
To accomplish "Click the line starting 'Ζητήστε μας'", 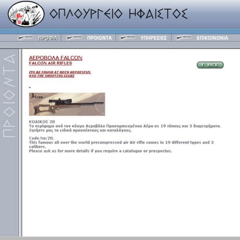I will (x=80, y=130).
